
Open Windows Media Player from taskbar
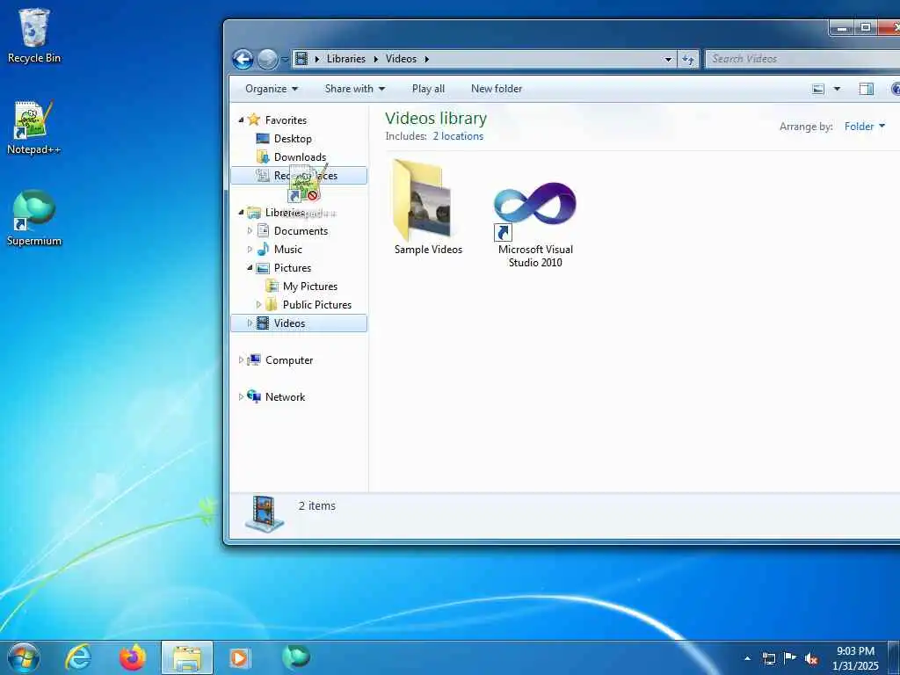click(239, 657)
